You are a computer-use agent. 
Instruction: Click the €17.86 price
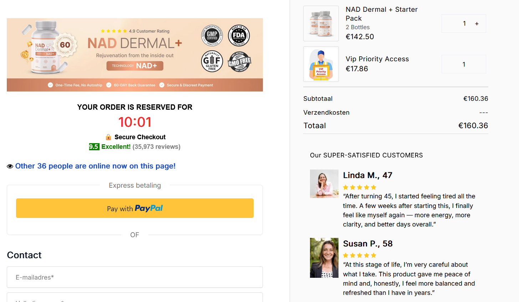click(x=357, y=69)
